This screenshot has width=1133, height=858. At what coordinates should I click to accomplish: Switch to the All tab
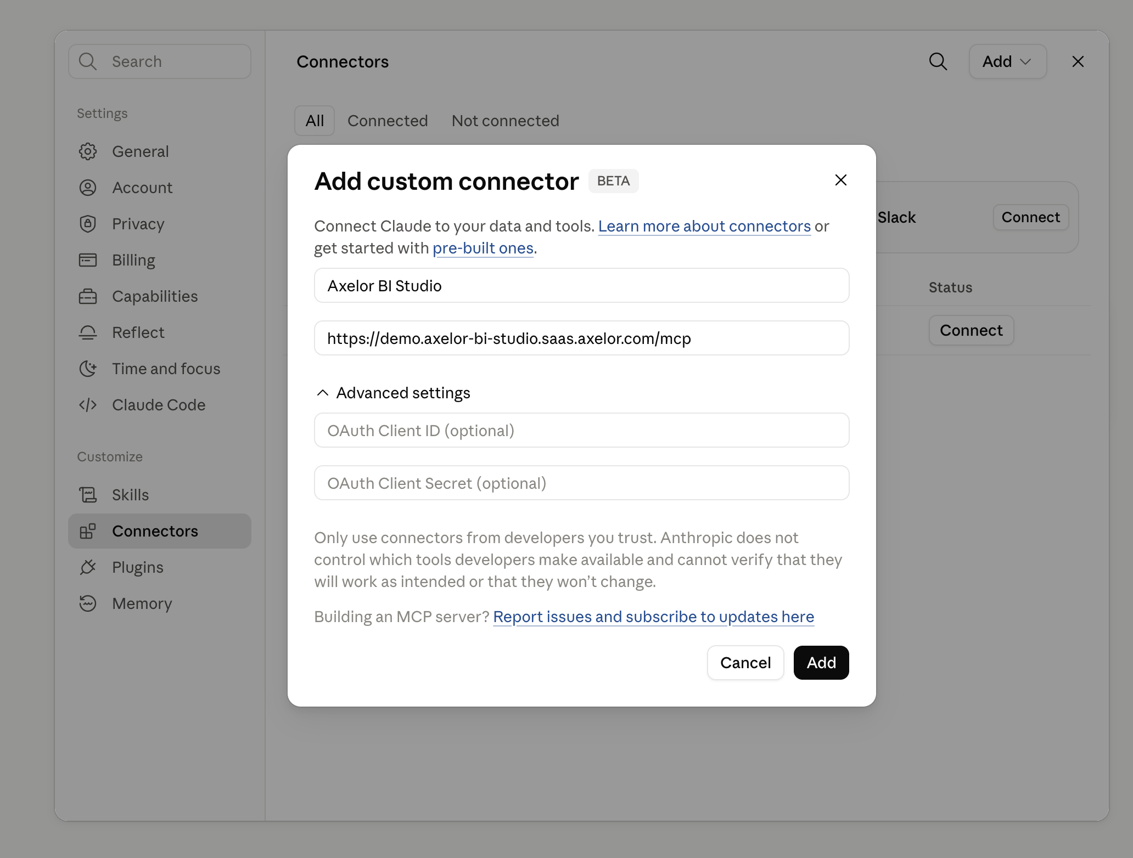[x=315, y=121]
